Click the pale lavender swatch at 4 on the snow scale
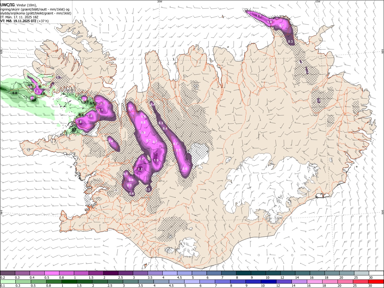The image size is (384, 288). click(169, 273)
